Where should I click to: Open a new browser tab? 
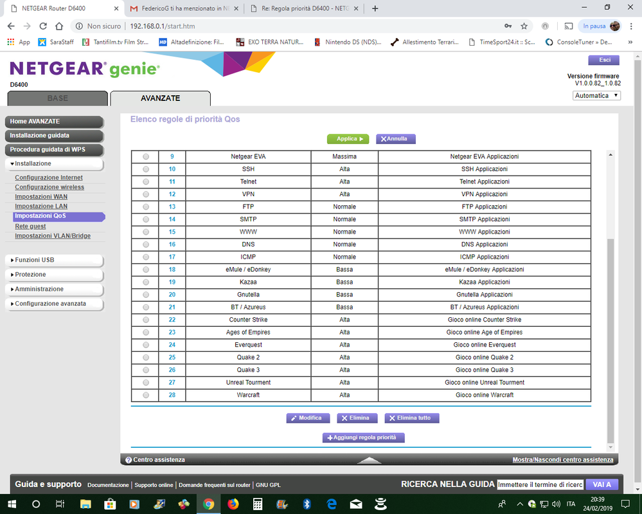[x=375, y=8]
